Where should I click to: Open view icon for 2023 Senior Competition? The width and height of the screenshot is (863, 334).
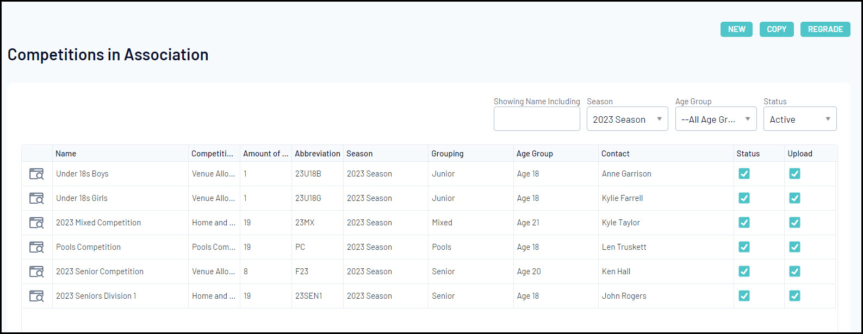click(36, 272)
